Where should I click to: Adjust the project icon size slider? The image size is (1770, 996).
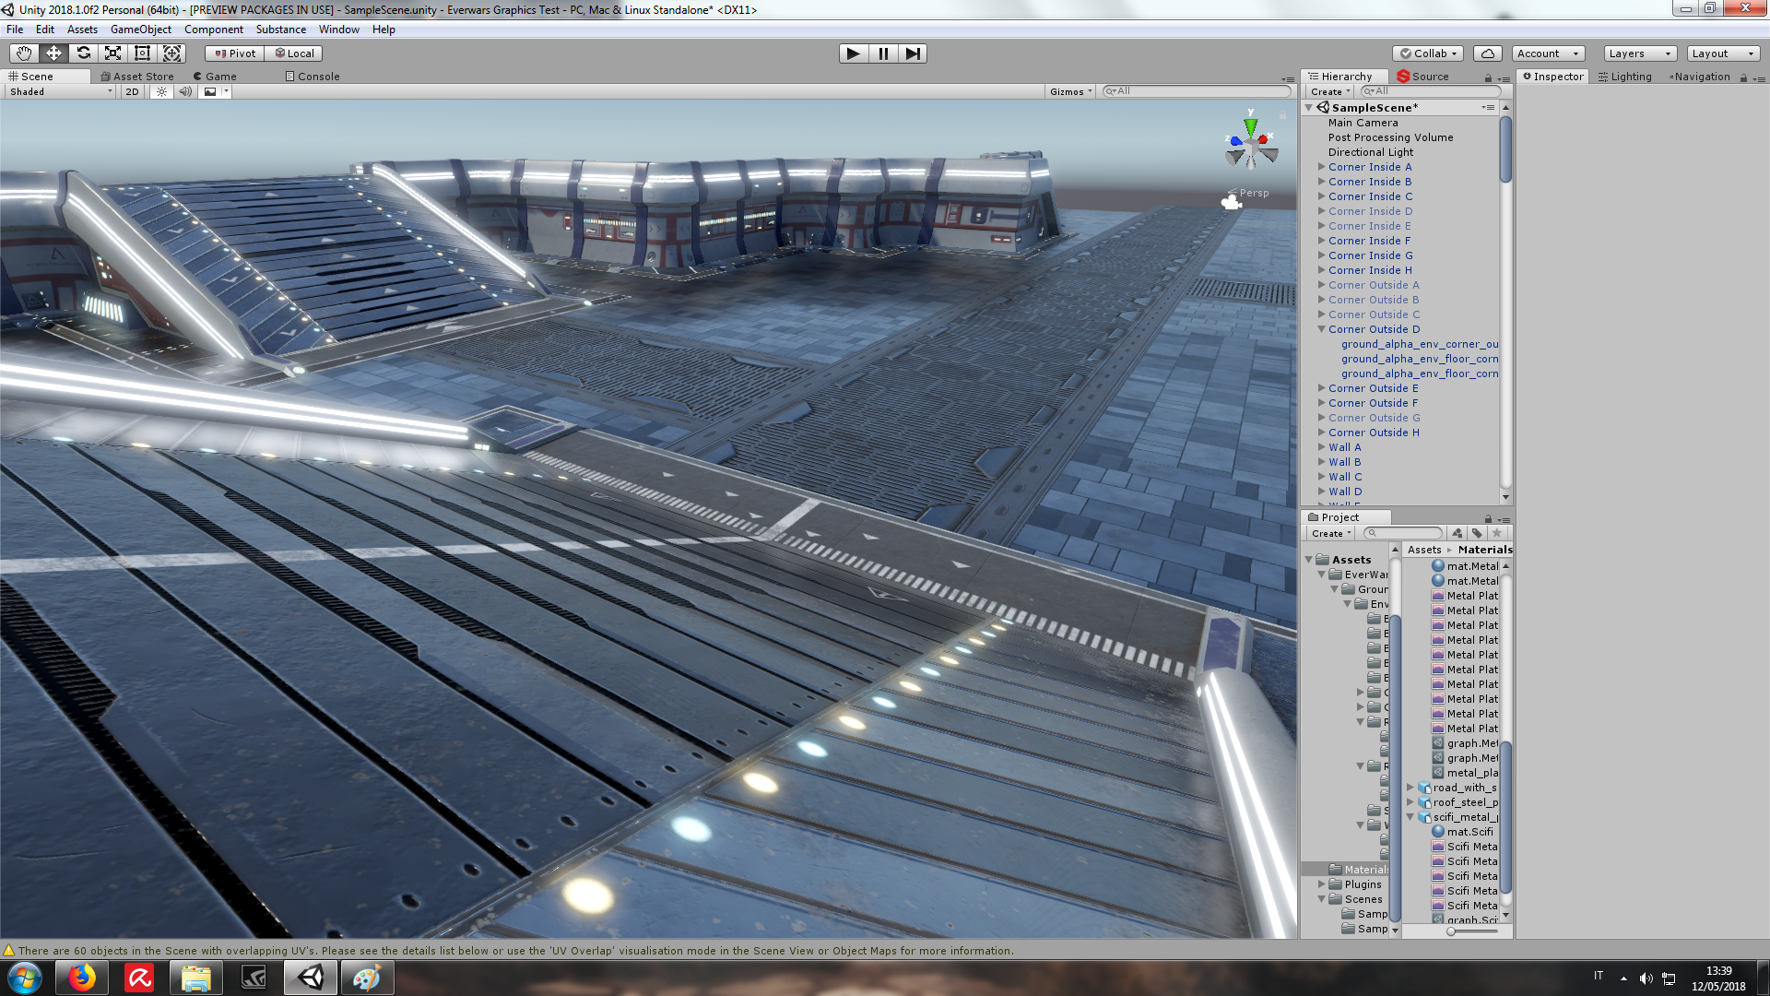pos(1451,931)
